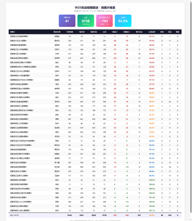192x221 pixels.
Task: Click the "9440" total in the summary row
Action: pyautogui.click(x=70, y=215)
